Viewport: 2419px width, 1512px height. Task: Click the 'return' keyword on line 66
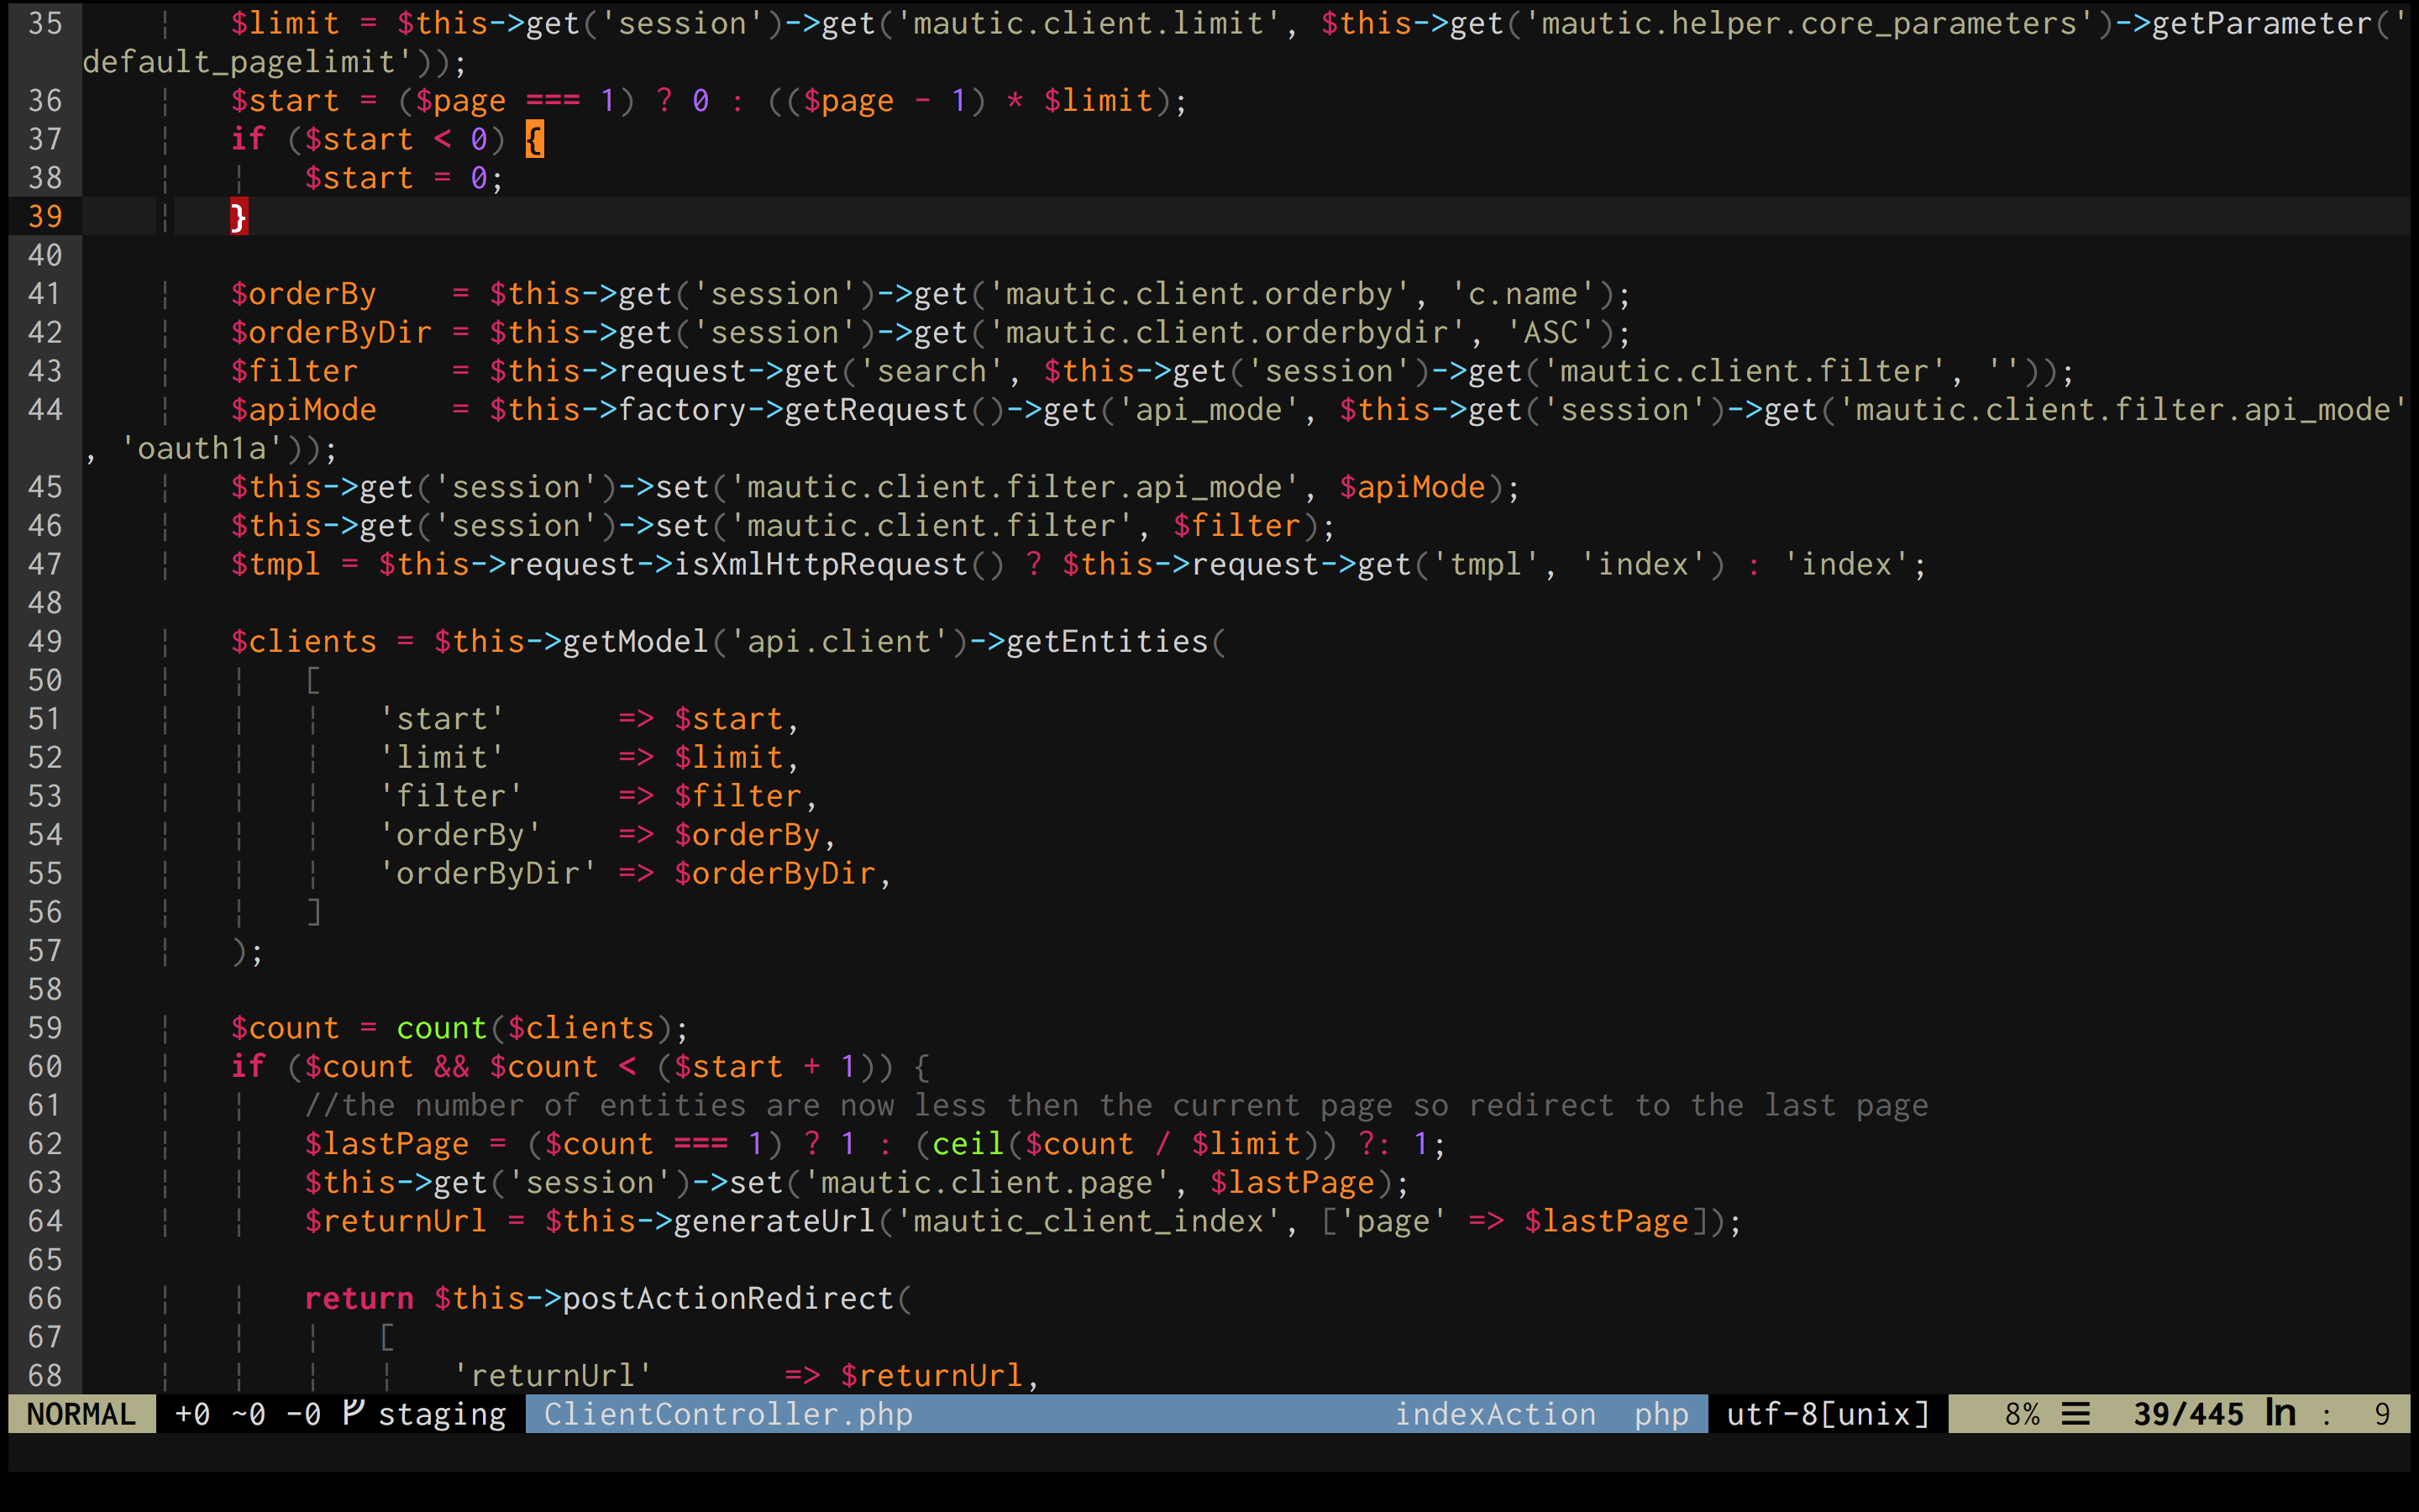[x=359, y=1299]
